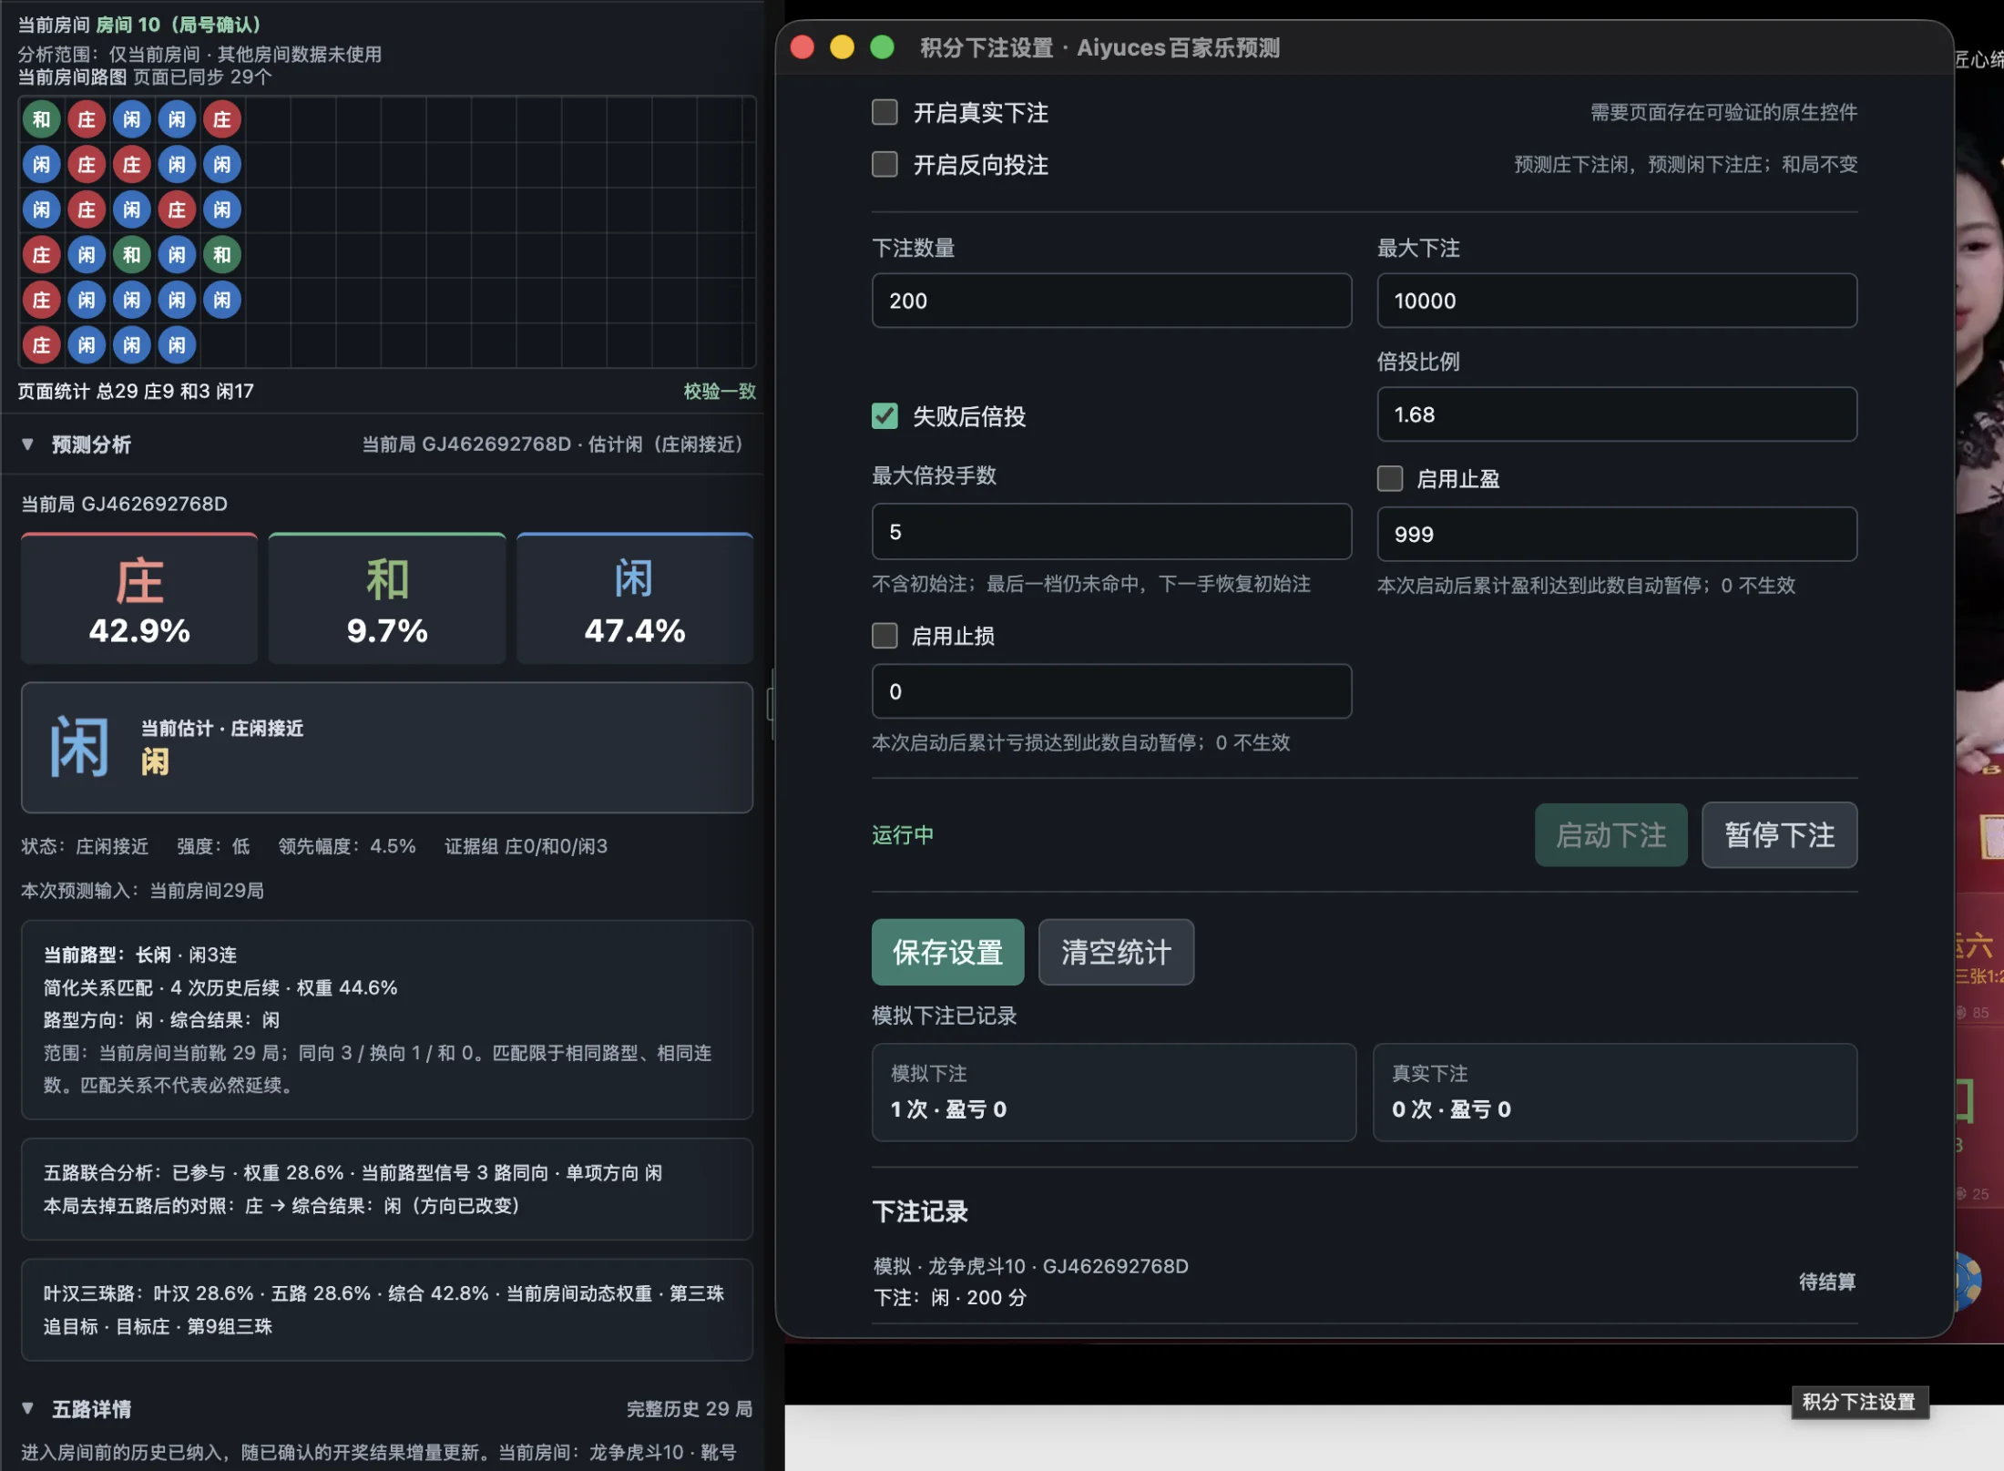This screenshot has height=1471, width=2004.
Task: Click the 完整历史 29 局 text
Action: [690, 1409]
